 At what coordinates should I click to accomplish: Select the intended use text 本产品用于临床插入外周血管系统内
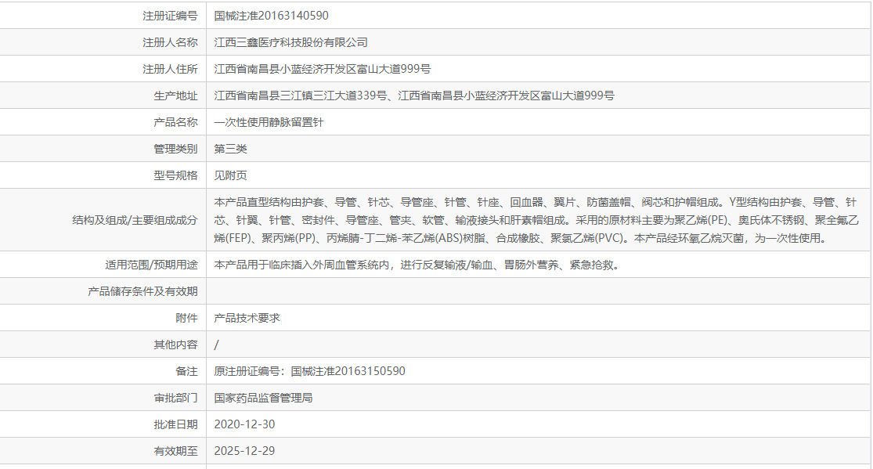coord(417,265)
